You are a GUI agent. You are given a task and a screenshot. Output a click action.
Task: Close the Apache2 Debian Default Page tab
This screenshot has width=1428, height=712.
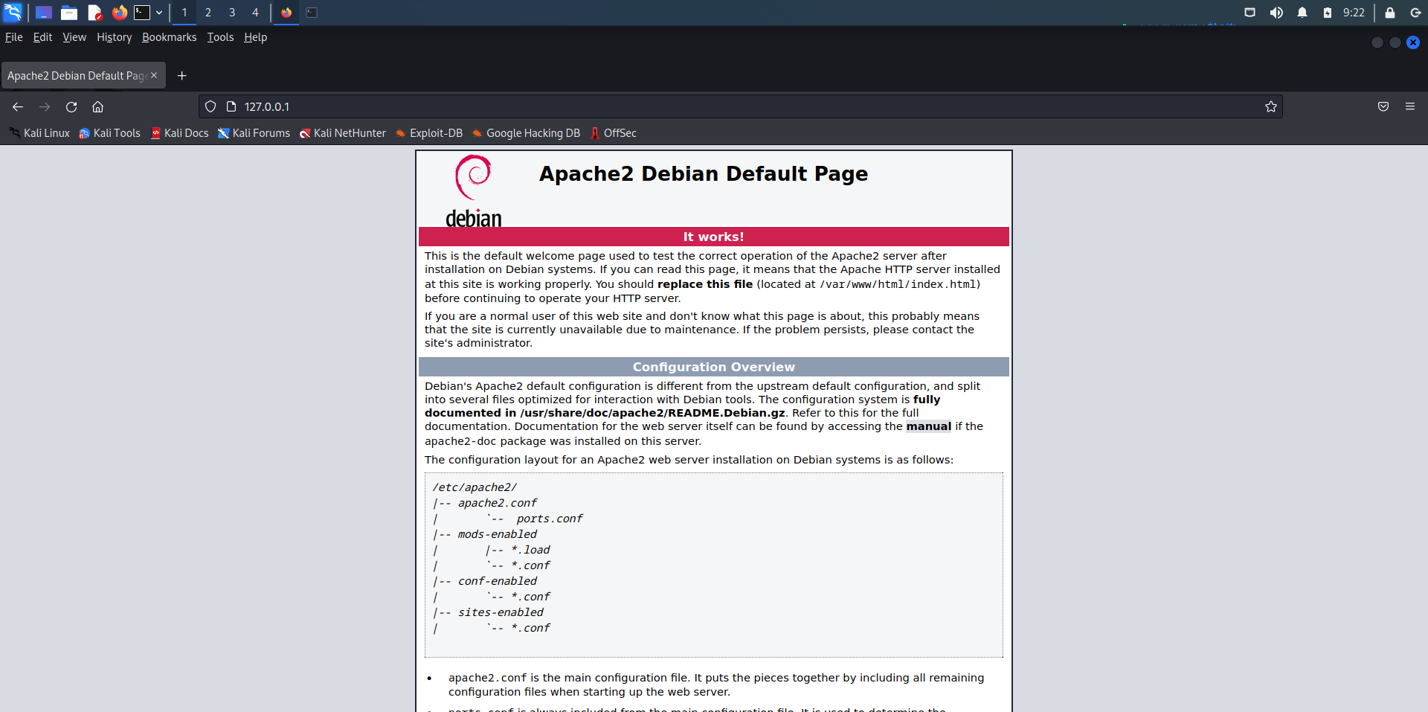[x=154, y=76]
